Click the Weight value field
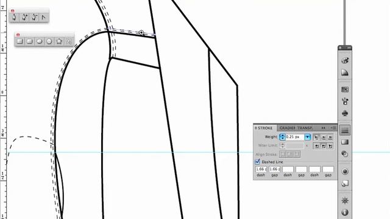The width and height of the screenshot is (390, 219). coord(295,137)
